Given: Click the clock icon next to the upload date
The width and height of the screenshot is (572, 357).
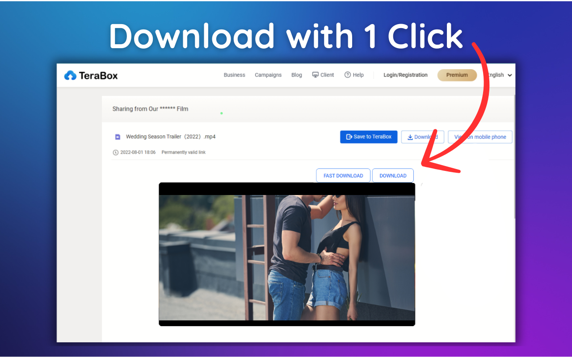Looking at the screenshot, I should [115, 152].
